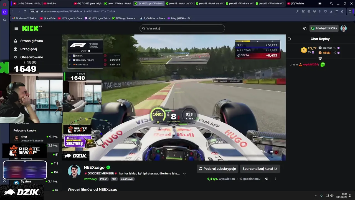Toggle the microphone icon in system tray
Viewport: 355px width, 200px height.
click(x=321, y=196)
